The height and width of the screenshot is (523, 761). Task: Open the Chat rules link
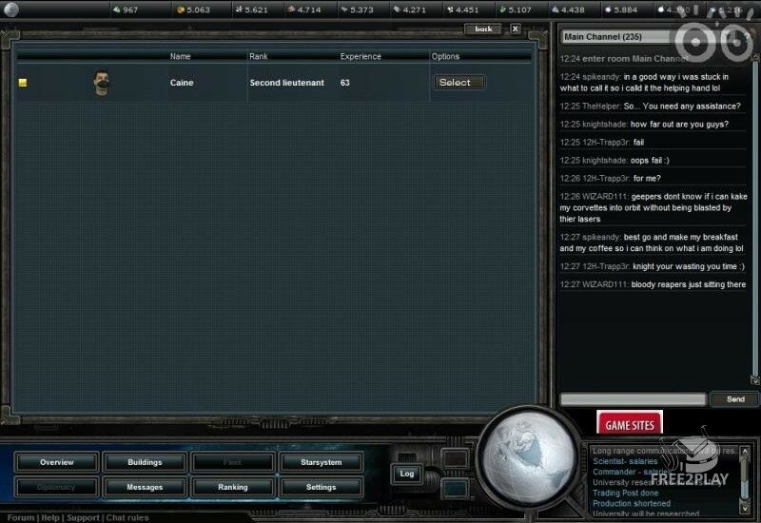127,518
